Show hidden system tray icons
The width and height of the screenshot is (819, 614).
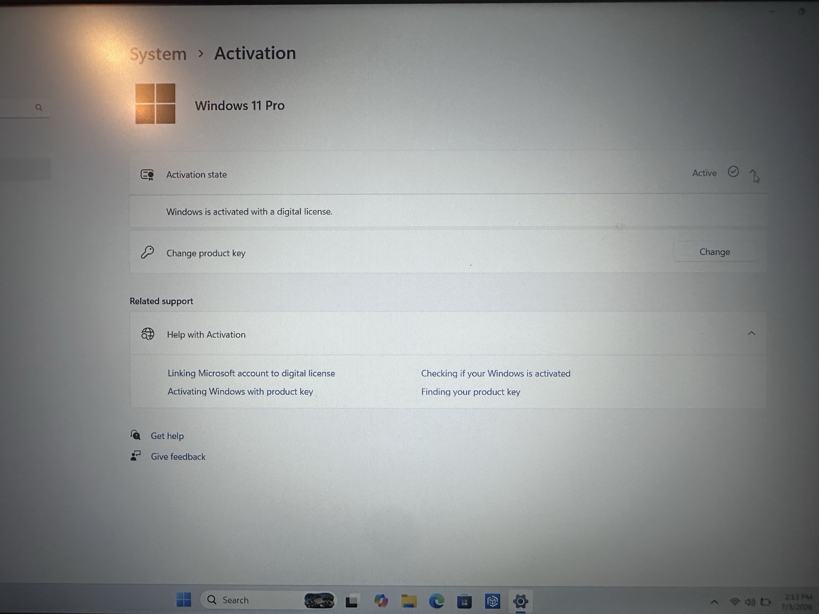click(x=715, y=602)
